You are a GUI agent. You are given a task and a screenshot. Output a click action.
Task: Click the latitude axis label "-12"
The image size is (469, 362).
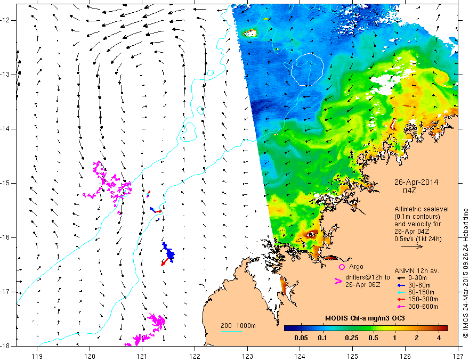pos(6,20)
